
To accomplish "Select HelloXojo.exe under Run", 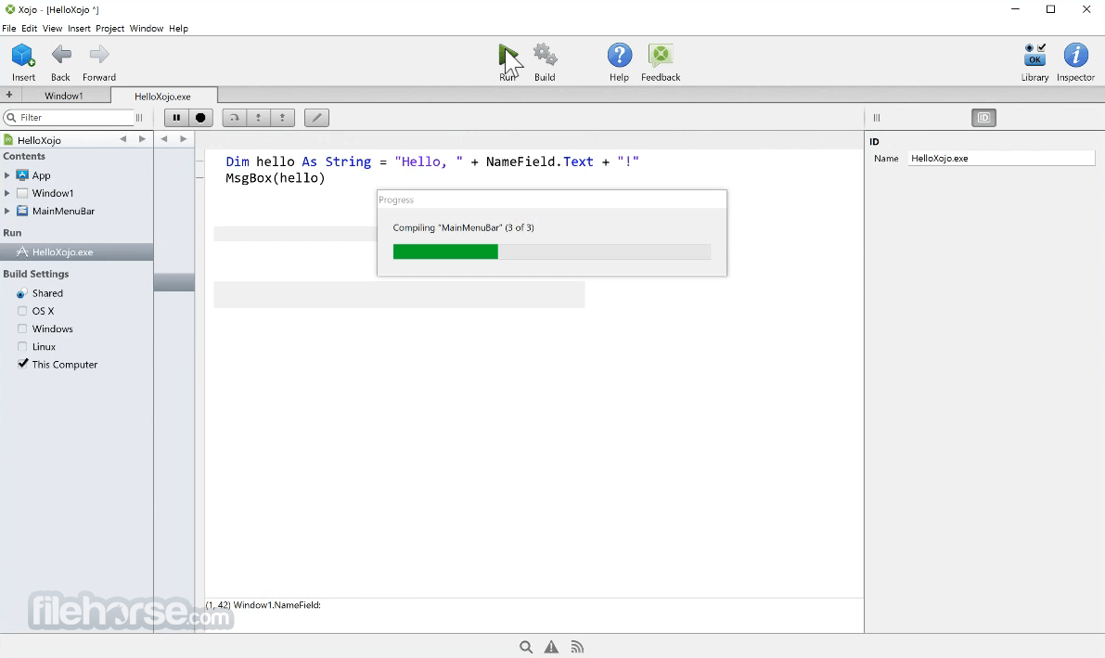I will (77, 252).
